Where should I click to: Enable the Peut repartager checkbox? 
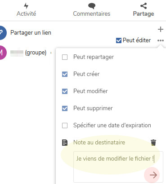tap(65, 57)
